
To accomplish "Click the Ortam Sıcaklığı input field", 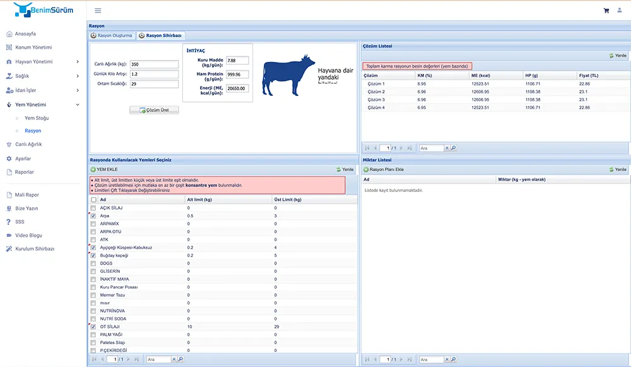I will (155, 83).
